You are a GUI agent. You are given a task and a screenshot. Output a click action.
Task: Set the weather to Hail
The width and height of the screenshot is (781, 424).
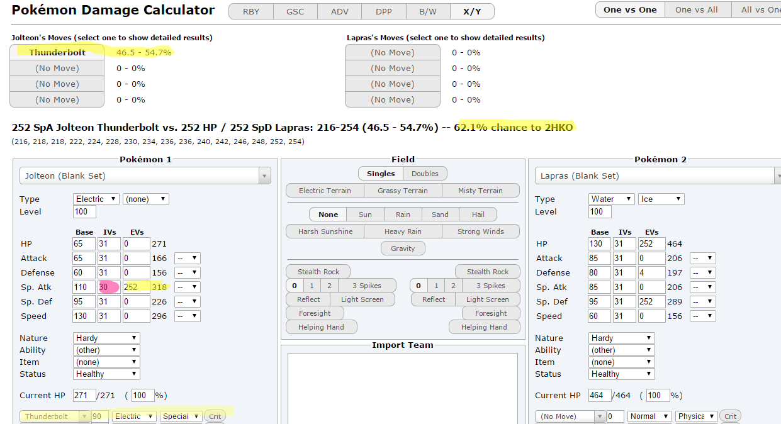[x=478, y=214]
